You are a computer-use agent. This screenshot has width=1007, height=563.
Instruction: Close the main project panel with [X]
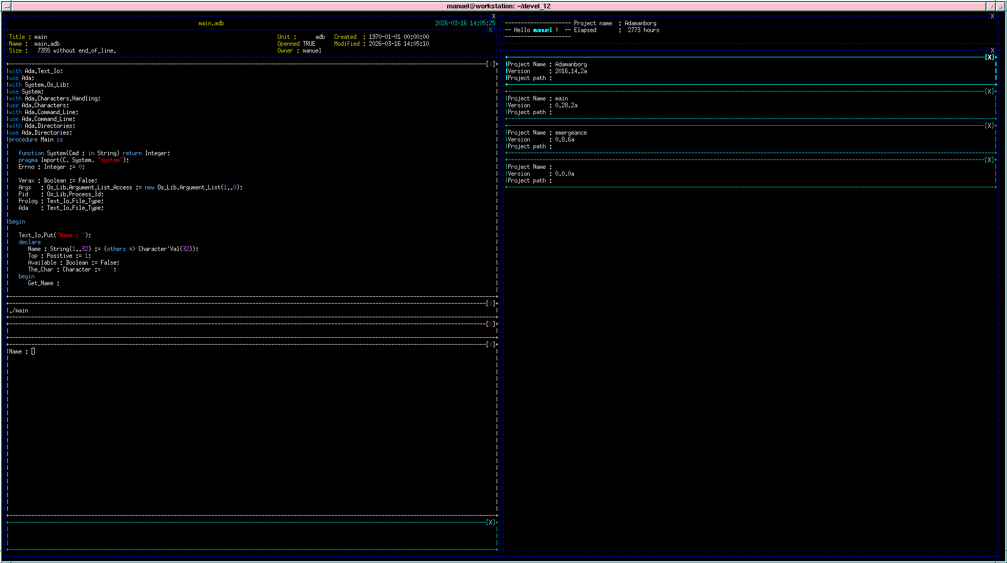click(990, 92)
